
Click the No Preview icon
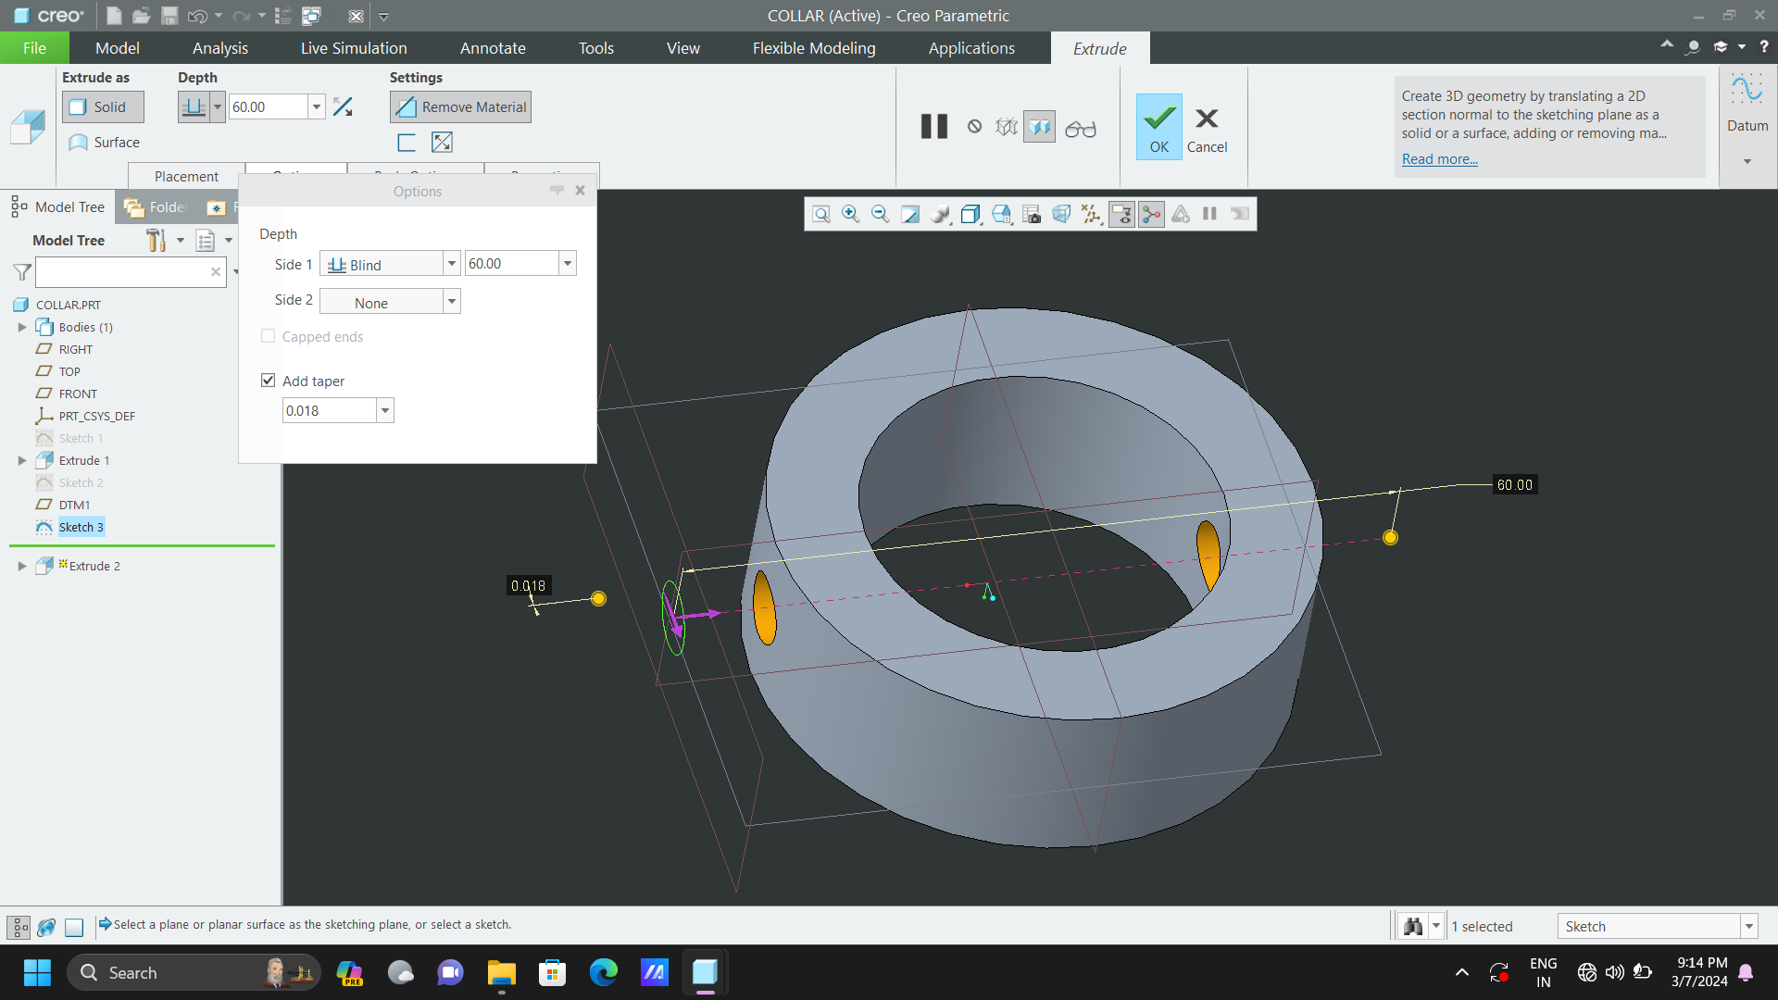(974, 127)
